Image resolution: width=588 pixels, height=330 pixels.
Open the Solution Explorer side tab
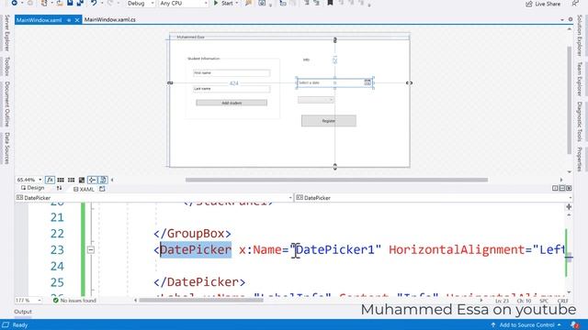(580, 36)
